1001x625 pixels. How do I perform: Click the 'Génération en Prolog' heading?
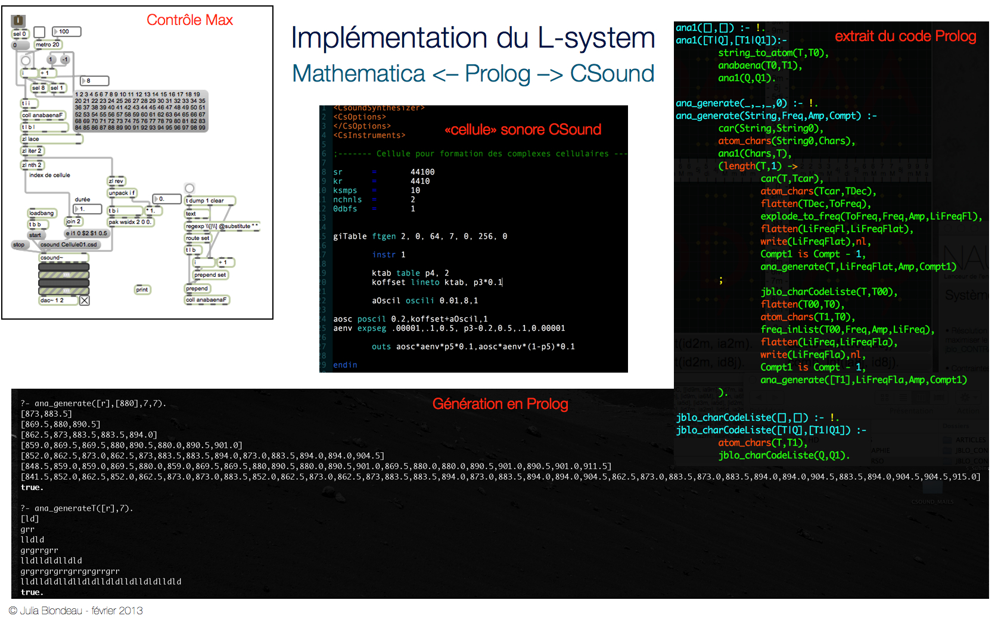tap(500, 404)
